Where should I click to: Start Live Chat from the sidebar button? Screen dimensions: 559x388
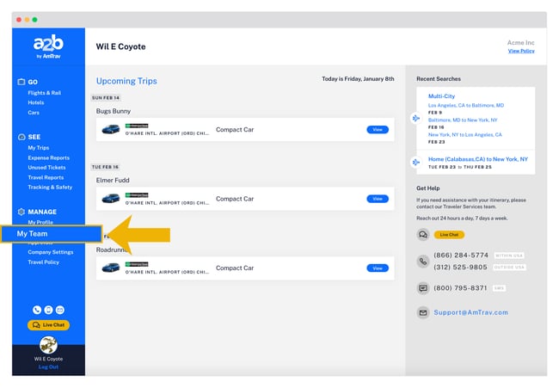[48, 325]
